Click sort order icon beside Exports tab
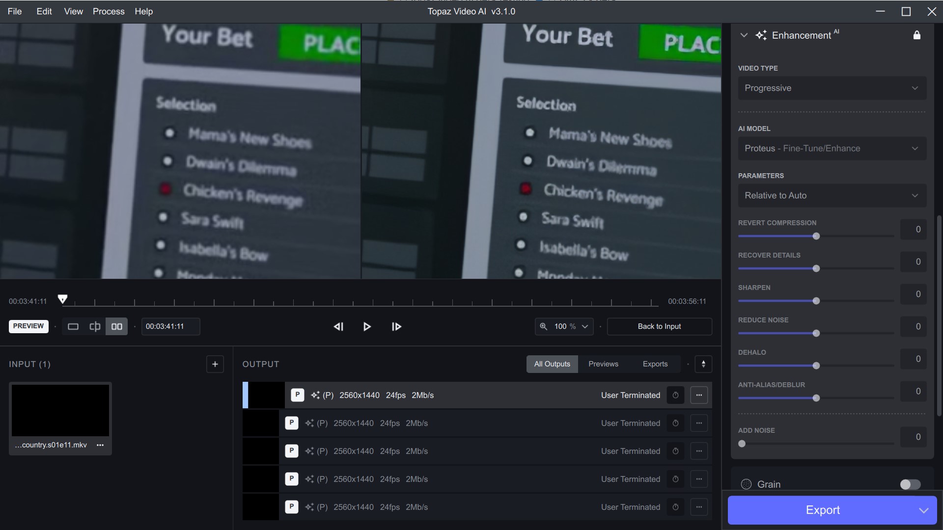Screen dimensions: 943x530 pyautogui.click(x=703, y=364)
